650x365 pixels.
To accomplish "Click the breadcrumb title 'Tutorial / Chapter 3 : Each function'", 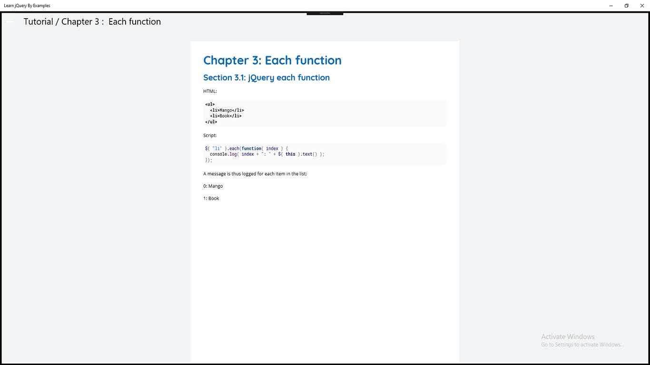I will point(92,22).
